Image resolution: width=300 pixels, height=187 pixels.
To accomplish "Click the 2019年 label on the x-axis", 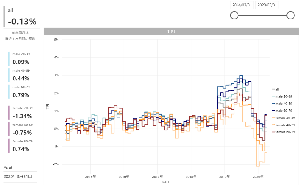I will pyautogui.click(x=224, y=177).
